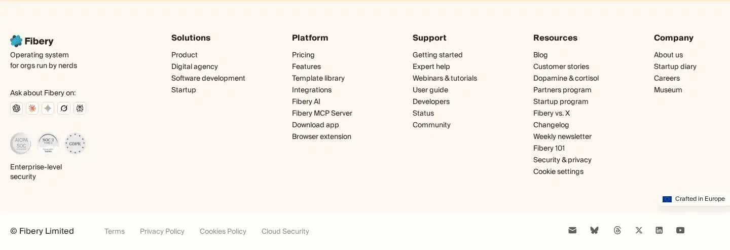Open Getting started guide
The image size is (730, 250).
coord(437,55)
